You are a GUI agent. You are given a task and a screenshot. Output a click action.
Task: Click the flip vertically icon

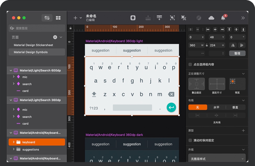pyautogui.click(x=242, y=45)
